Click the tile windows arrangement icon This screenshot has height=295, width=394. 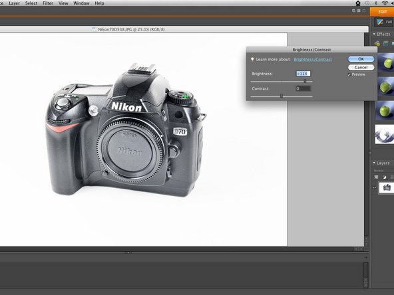[x=359, y=11]
